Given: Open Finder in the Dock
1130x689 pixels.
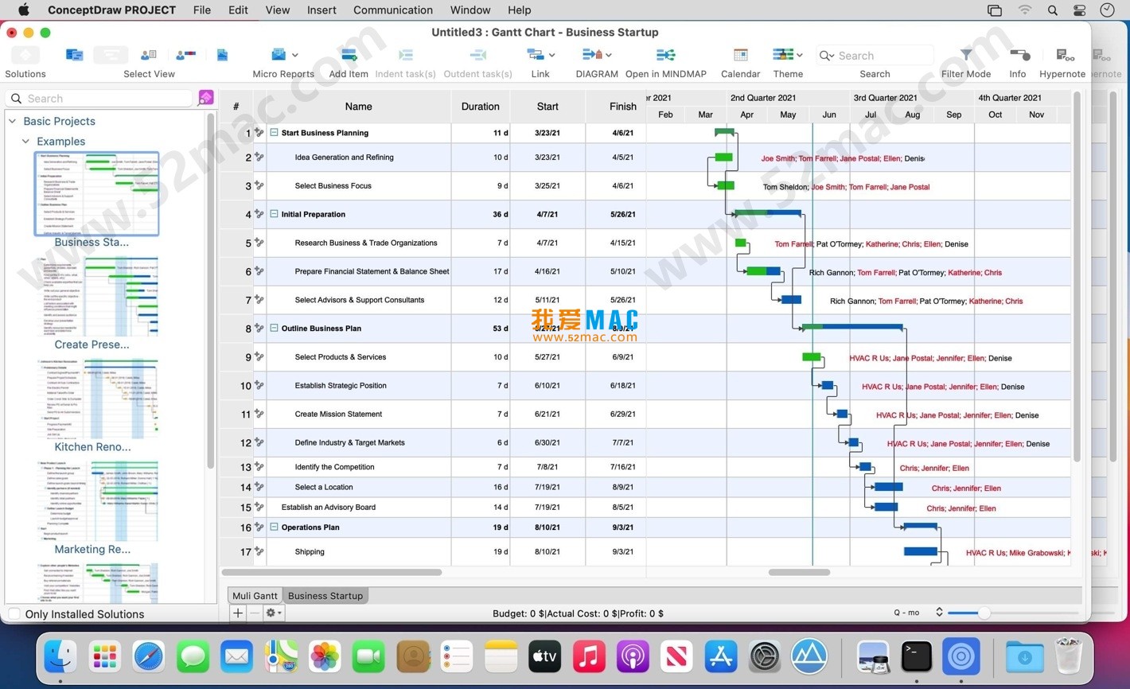Looking at the screenshot, I should tap(60, 656).
